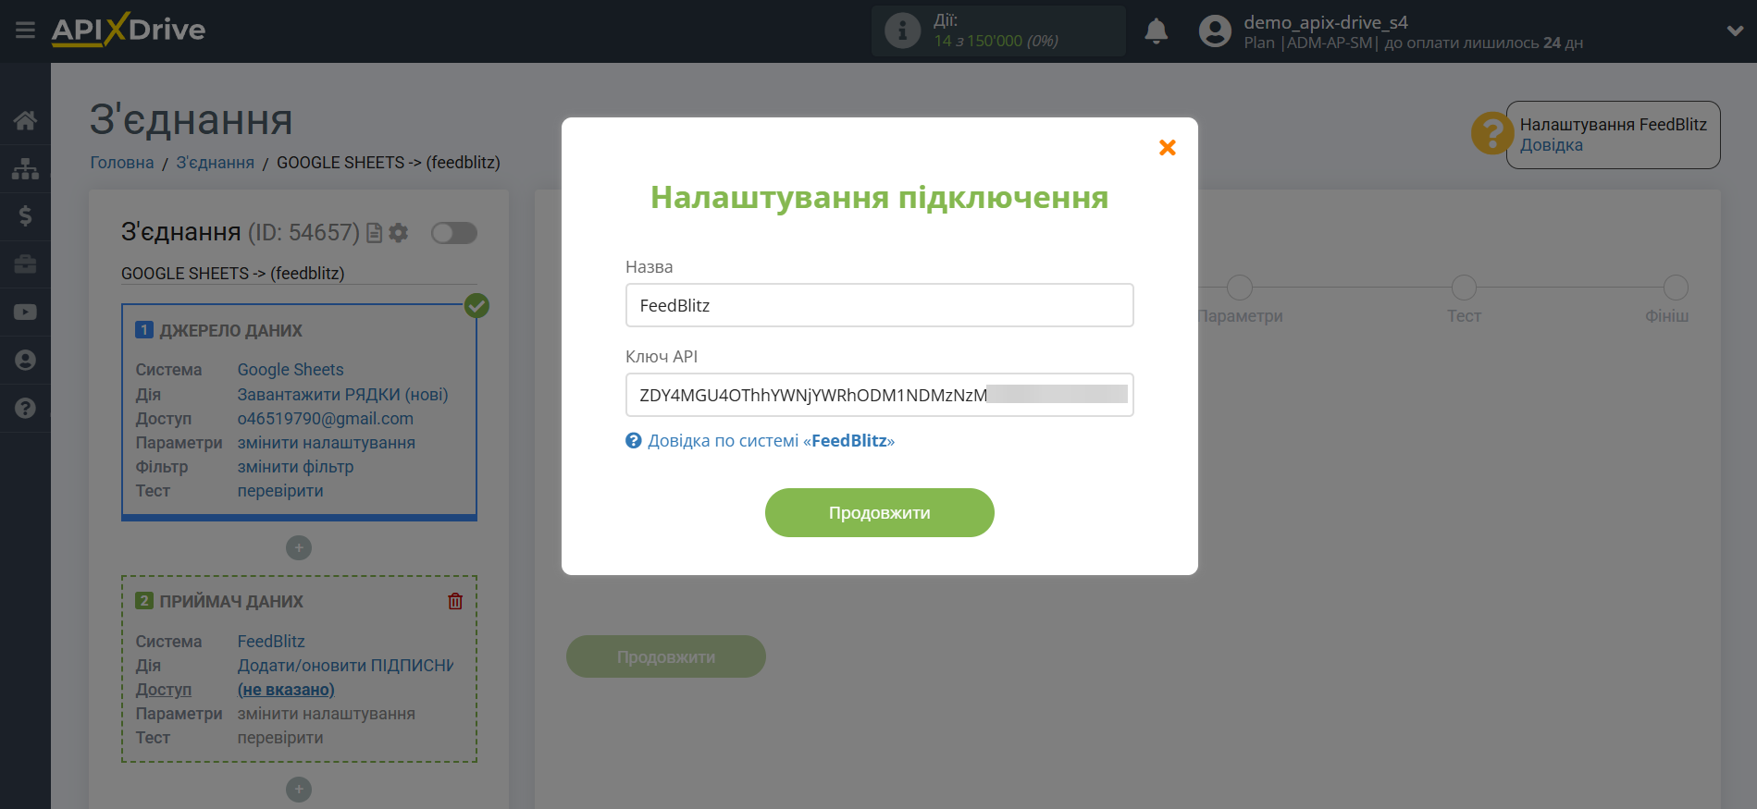Click Додати/оновити ПІДПИСНИКА action link
Image resolution: width=1757 pixels, height=809 pixels.
coord(346,666)
